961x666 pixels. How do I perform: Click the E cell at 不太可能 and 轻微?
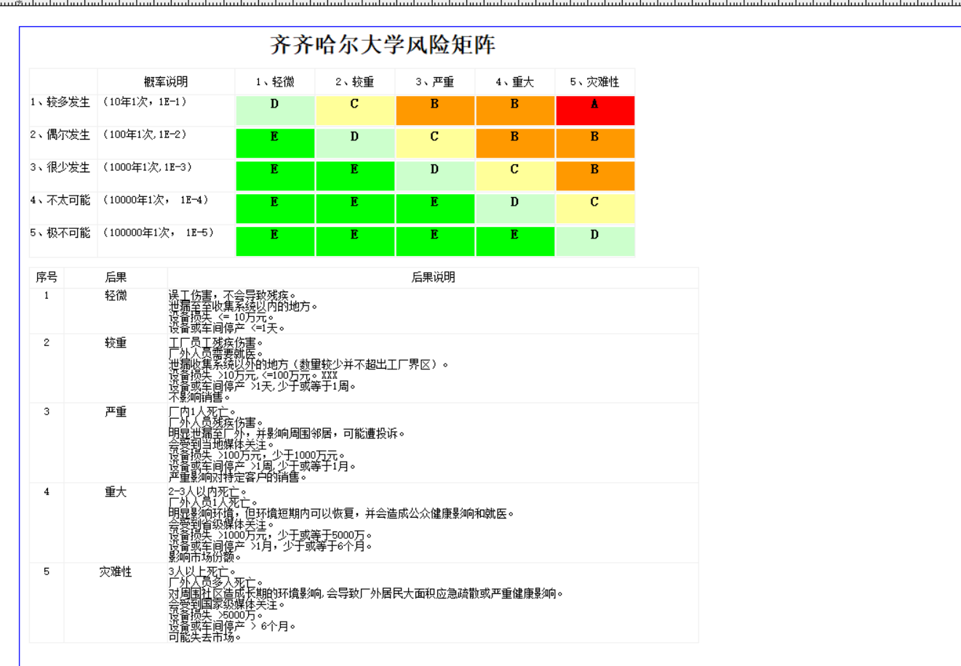[275, 209]
